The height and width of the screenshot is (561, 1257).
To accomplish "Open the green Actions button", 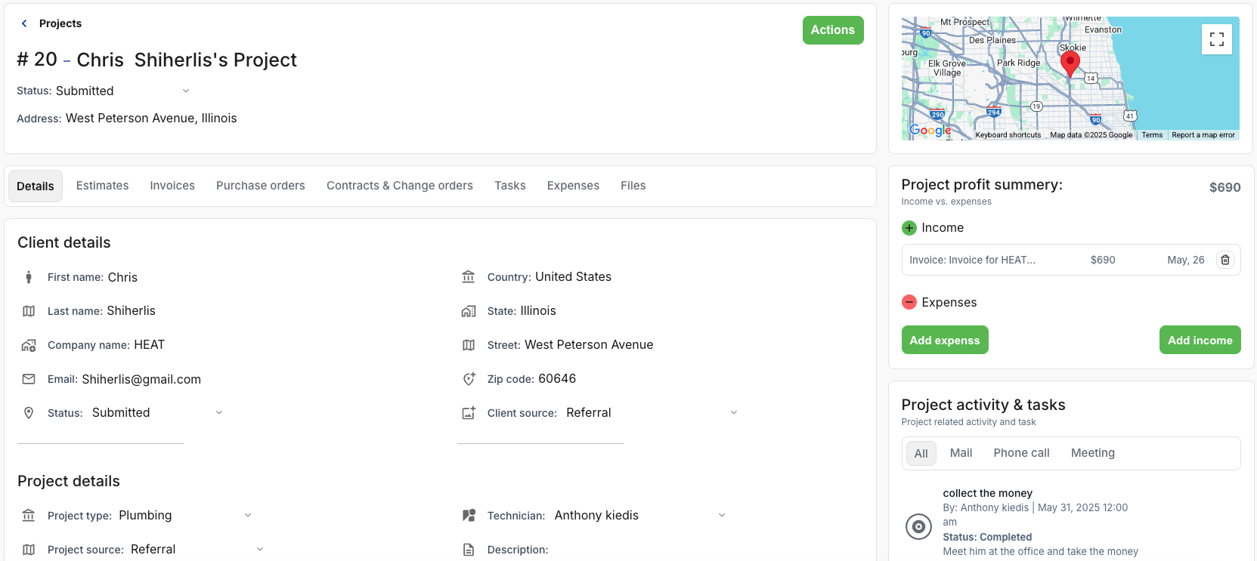I will (833, 30).
